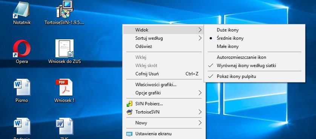Click the Wniosek 1 label text
This screenshot has height=139, width=316.
coord(64,100)
